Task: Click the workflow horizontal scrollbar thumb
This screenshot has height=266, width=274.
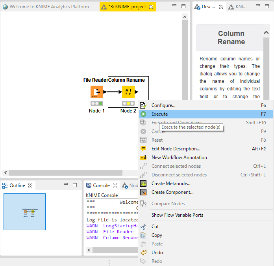Action: point(66,173)
